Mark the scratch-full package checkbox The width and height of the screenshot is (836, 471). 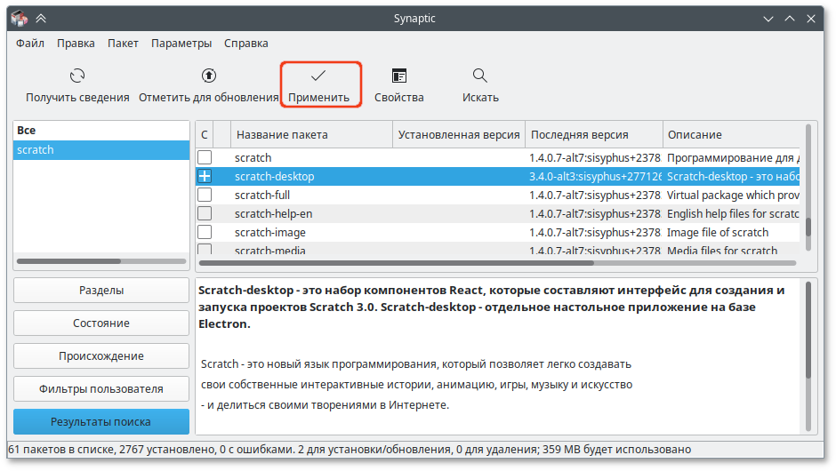click(x=205, y=195)
